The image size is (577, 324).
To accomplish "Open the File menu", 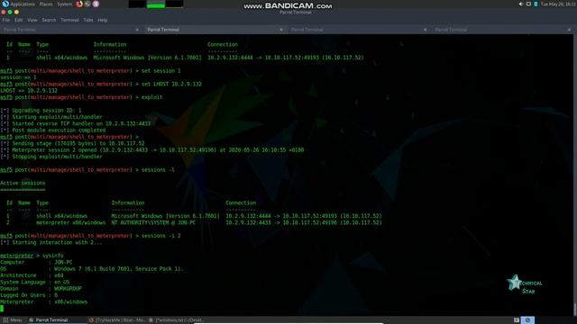I will [6, 20].
